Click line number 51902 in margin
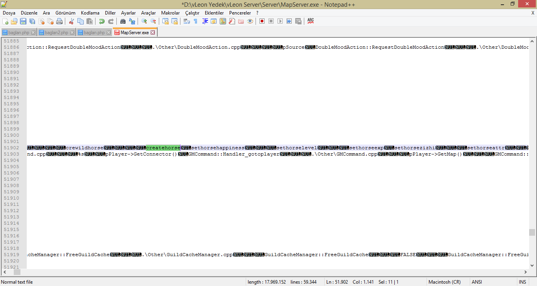Viewport: 537px width, 286px height. point(11,148)
